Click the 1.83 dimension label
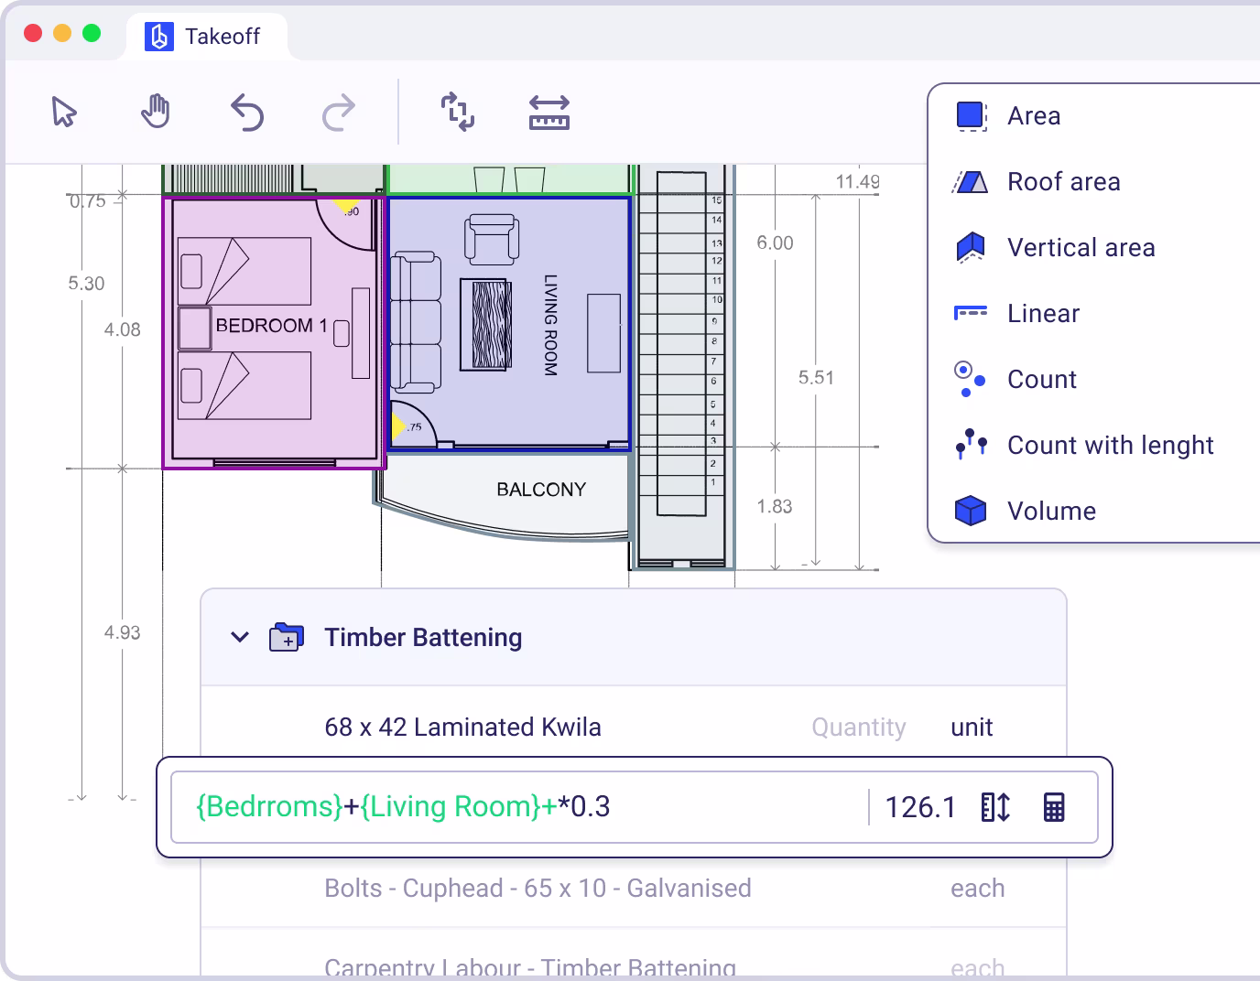Screen dimensions: 1260x981 (774, 507)
